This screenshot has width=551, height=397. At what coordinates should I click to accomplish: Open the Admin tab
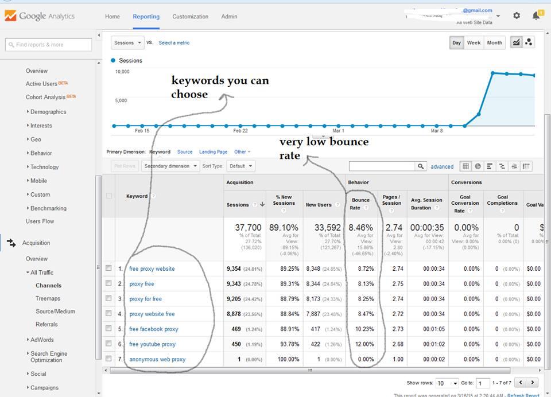[229, 17]
